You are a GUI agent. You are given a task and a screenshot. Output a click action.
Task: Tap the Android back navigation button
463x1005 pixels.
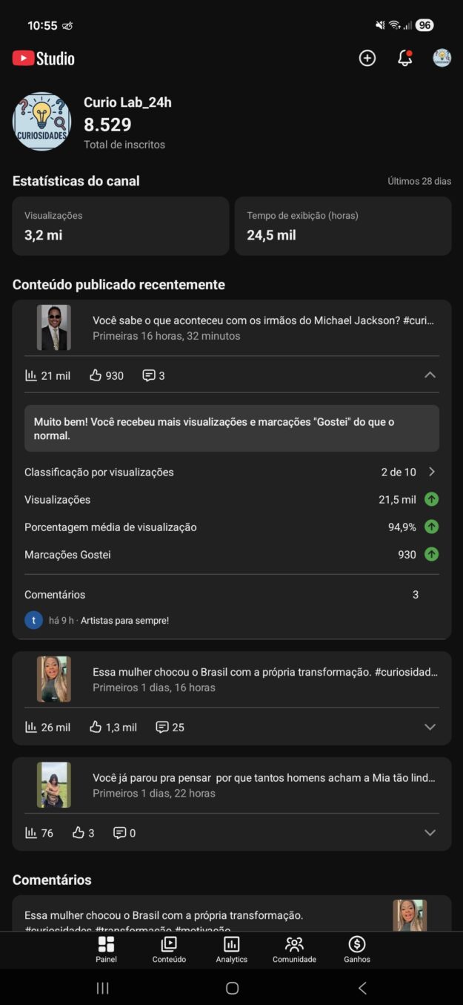coord(362,988)
